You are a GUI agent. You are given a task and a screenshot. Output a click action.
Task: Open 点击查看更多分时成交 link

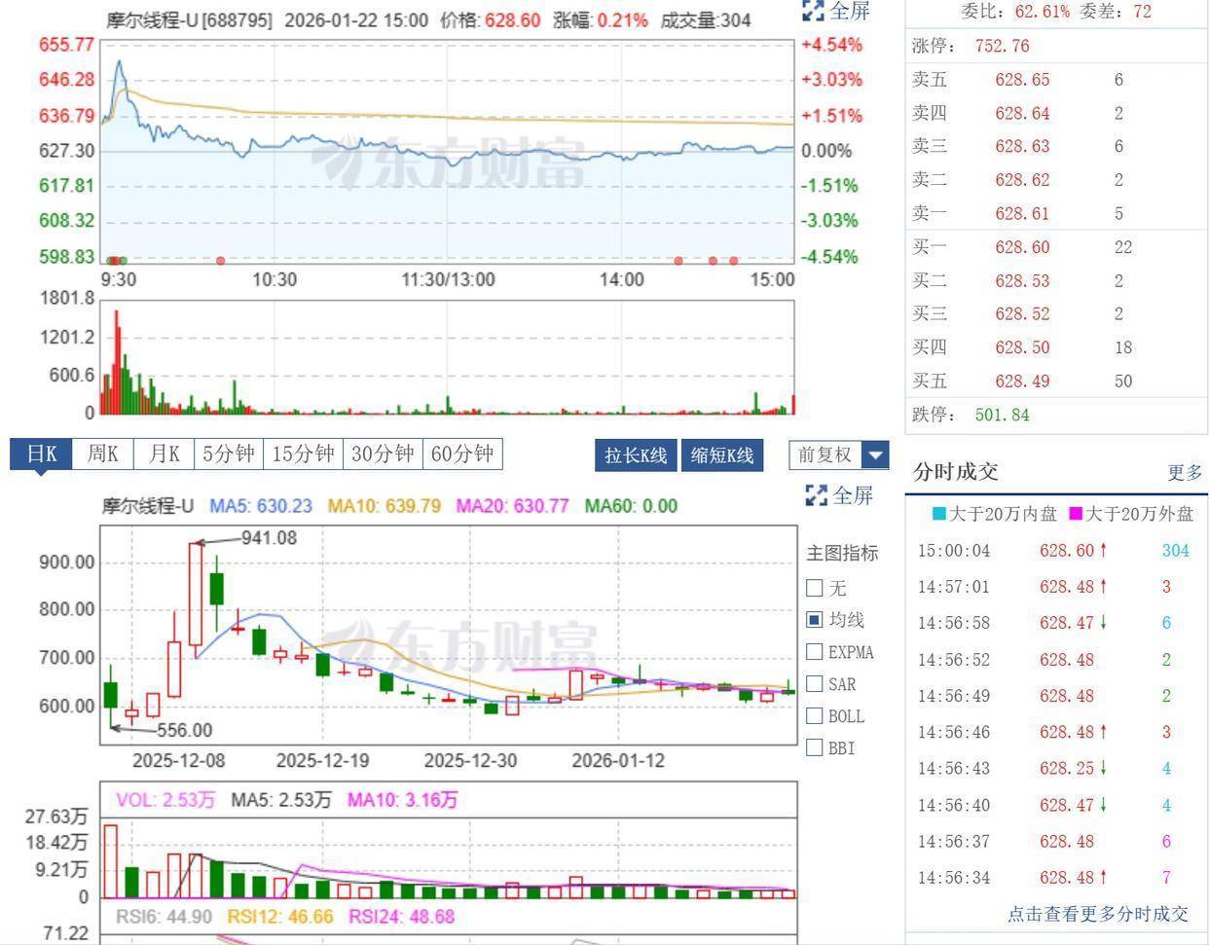1097,914
